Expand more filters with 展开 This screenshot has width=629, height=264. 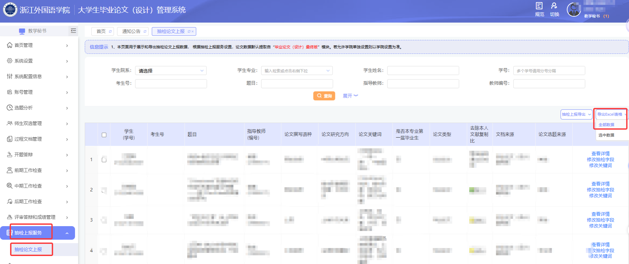coord(350,96)
